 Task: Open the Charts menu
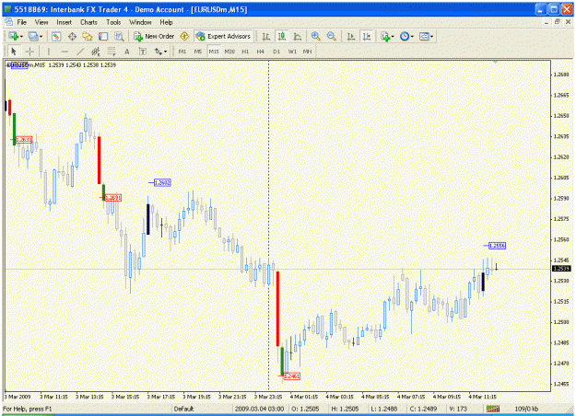point(88,22)
